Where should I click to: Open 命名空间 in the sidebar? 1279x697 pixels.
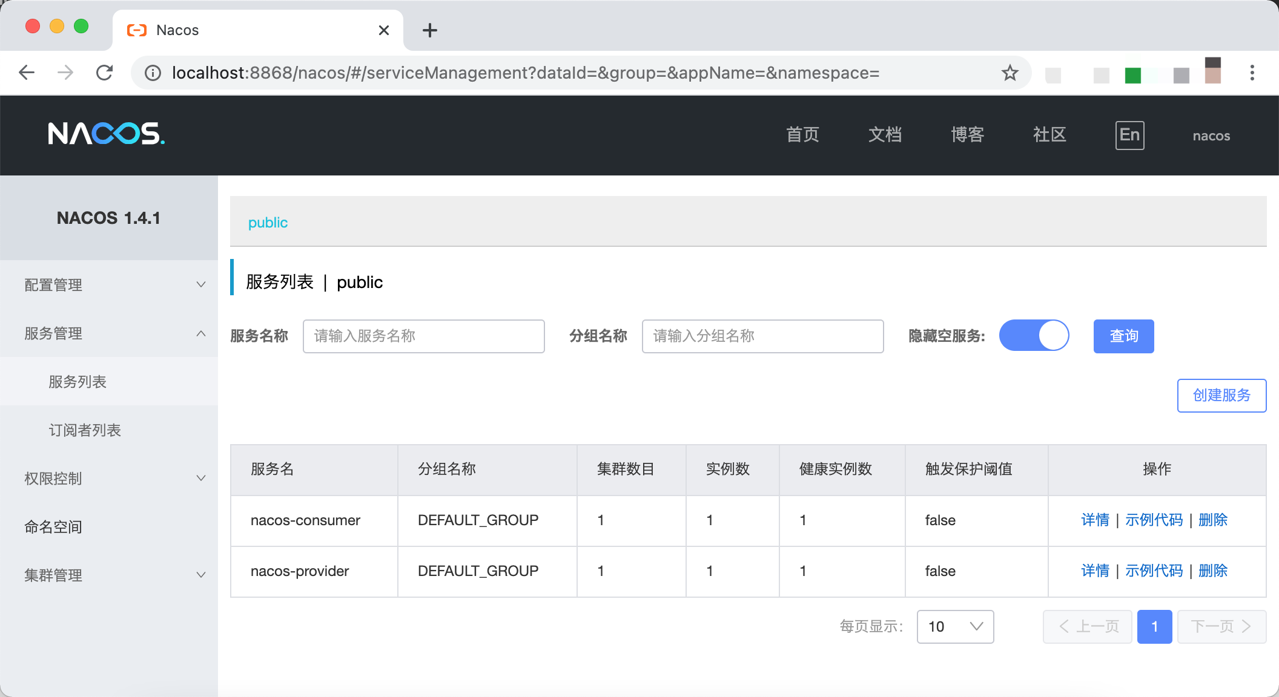pyautogui.click(x=109, y=526)
